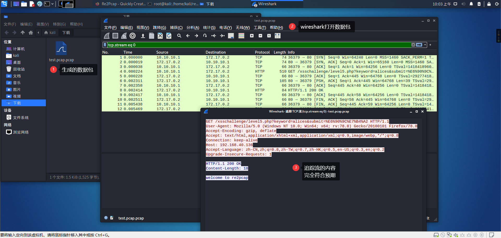Open capture options gear icon
501x238 pixels.
click(x=133, y=36)
